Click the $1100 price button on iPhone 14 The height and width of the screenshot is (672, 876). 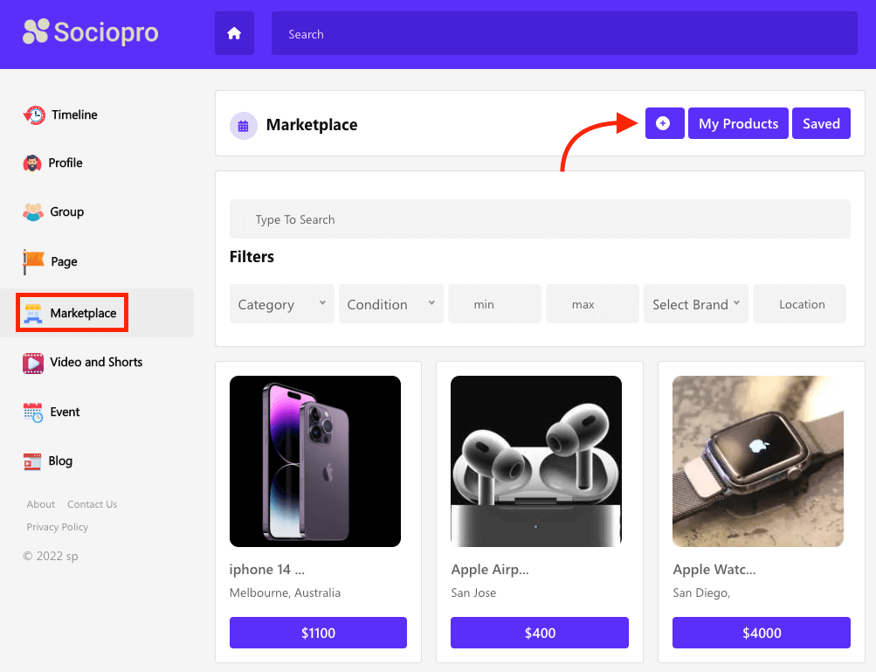pos(317,632)
